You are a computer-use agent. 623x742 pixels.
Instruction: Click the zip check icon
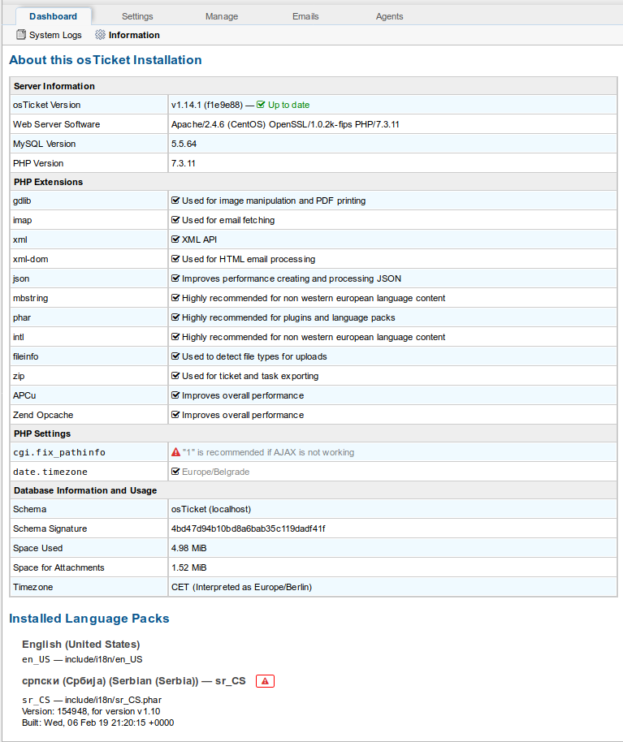click(x=175, y=376)
